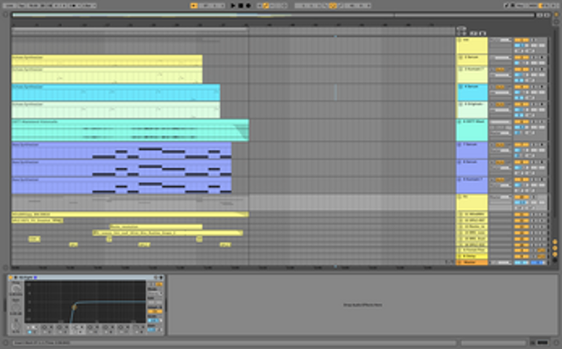Activate Draw Mode pencil icon
Screen dimensions: 562x349
pyautogui.click(x=506, y=6)
